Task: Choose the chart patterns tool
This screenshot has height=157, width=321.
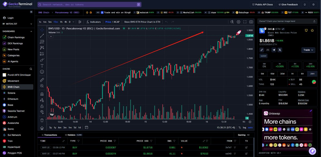Action: point(42,48)
